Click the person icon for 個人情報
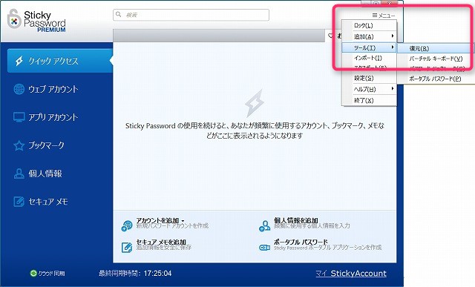The height and width of the screenshot is (287, 475). (x=19, y=174)
